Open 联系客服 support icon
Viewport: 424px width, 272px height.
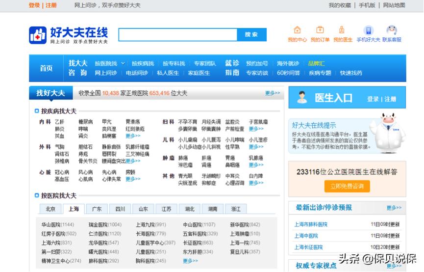(392, 30)
